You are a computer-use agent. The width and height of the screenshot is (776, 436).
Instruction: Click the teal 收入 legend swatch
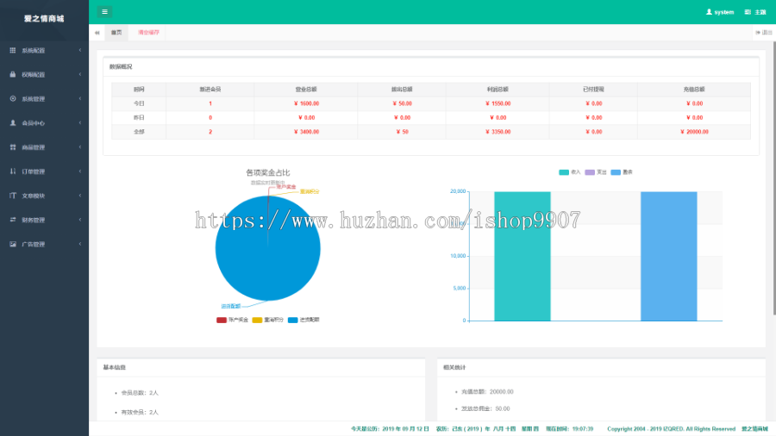click(x=564, y=172)
